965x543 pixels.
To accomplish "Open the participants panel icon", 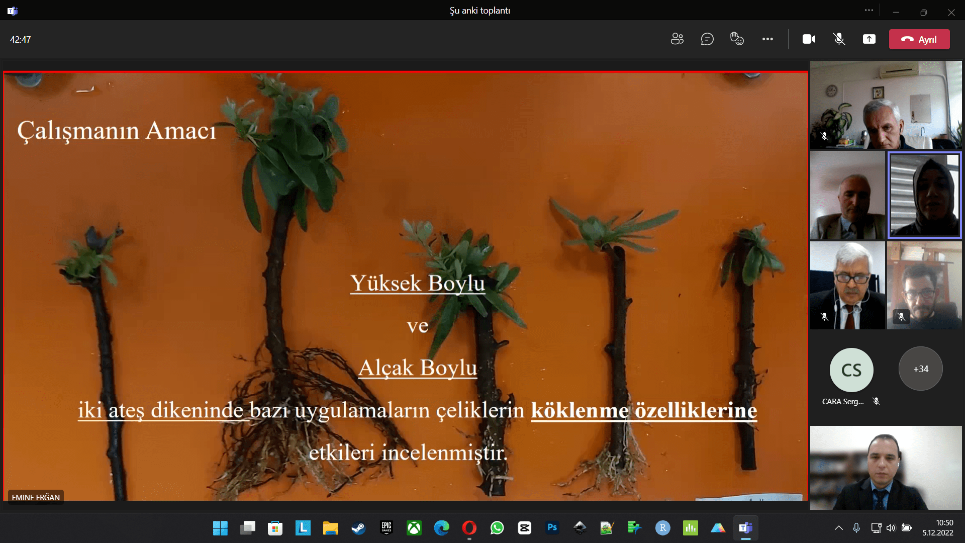I will 677,39.
